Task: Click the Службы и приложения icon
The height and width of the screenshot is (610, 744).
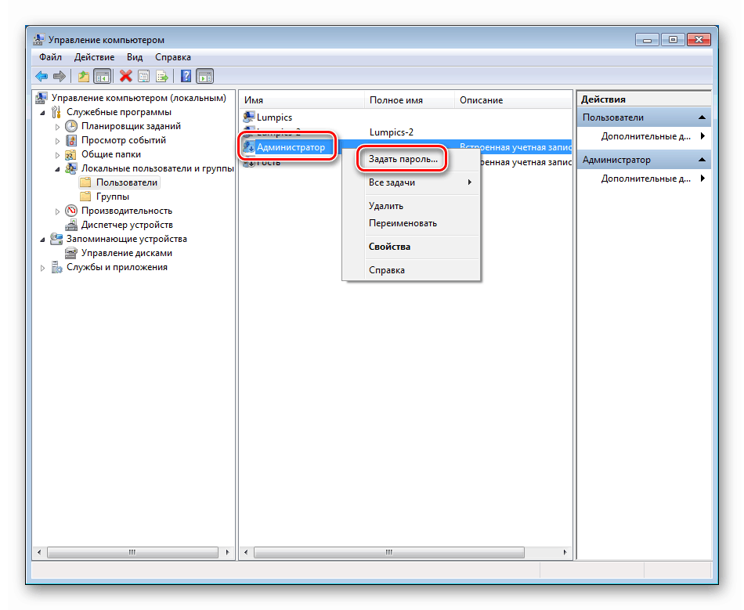Action: 57,267
